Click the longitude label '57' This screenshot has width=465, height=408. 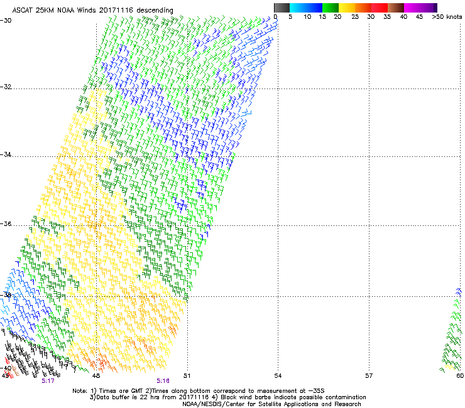(x=369, y=376)
